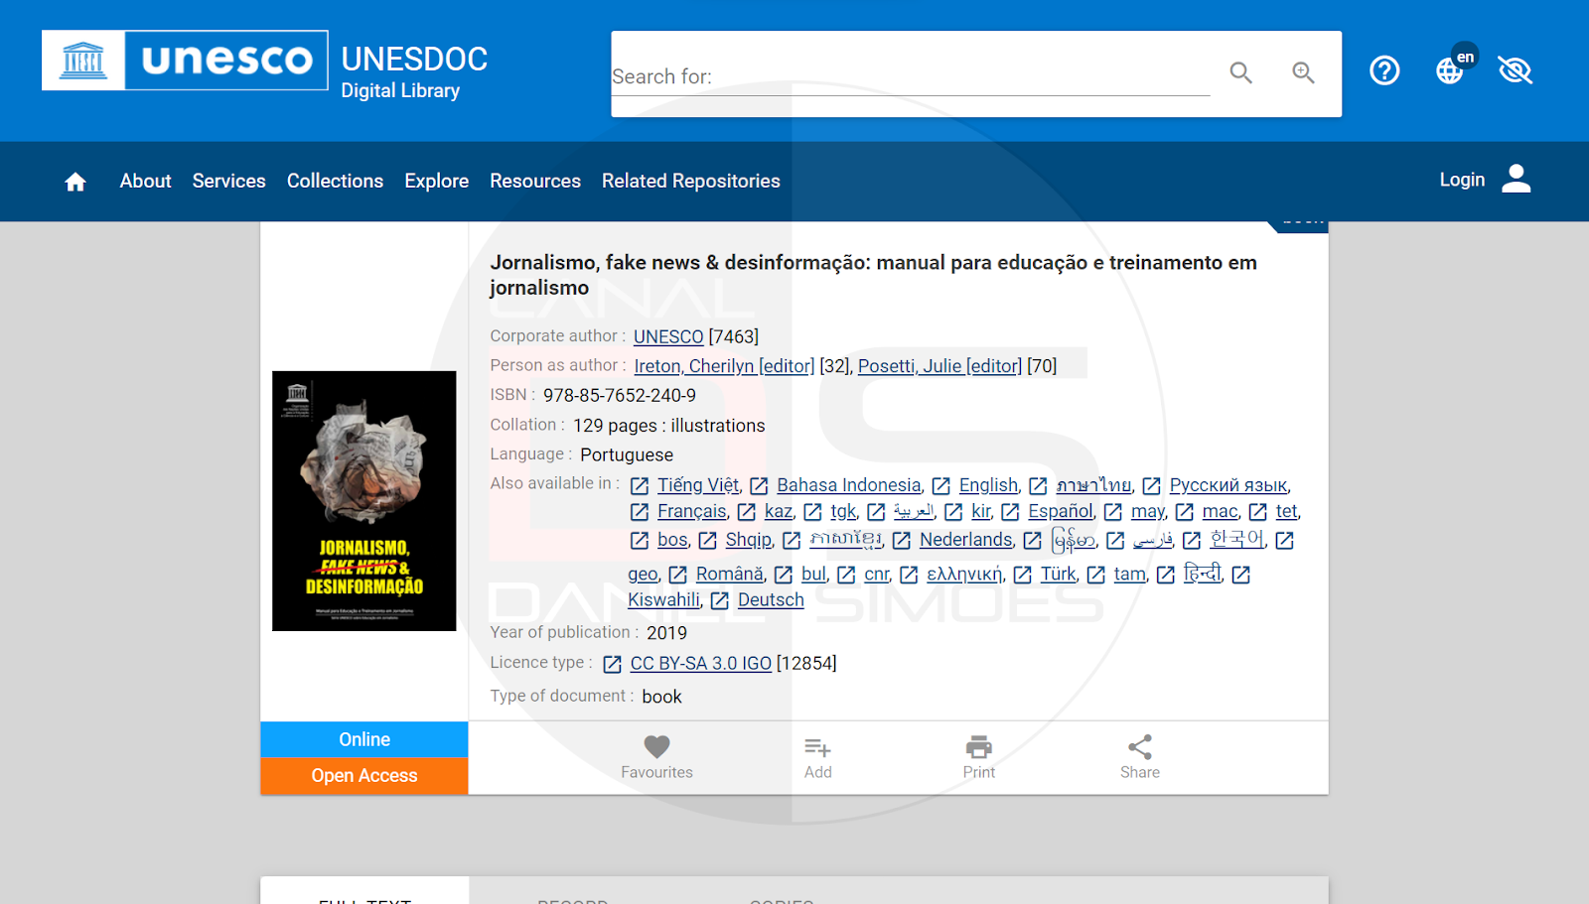Open the Bahasa Indonesia version

[849, 485]
